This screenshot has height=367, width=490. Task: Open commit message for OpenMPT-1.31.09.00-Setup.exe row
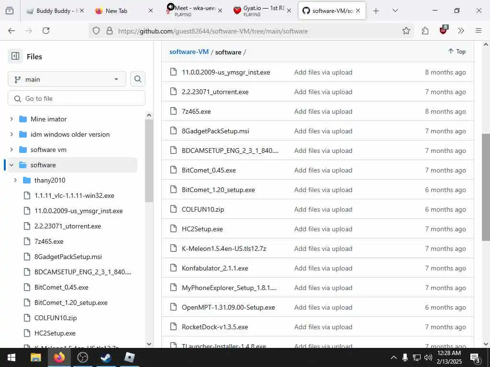[x=323, y=307]
